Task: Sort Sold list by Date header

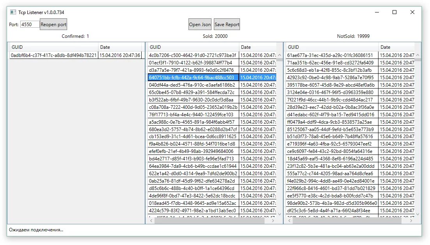Action: pyautogui.click(x=258, y=47)
